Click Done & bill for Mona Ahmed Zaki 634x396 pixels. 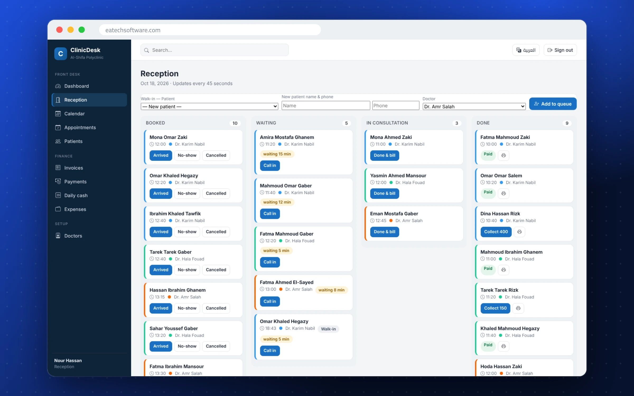pyautogui.click(x=384, y=155)
